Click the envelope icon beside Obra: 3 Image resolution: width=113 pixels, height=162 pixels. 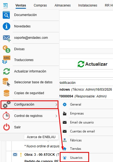pos(15,155)
